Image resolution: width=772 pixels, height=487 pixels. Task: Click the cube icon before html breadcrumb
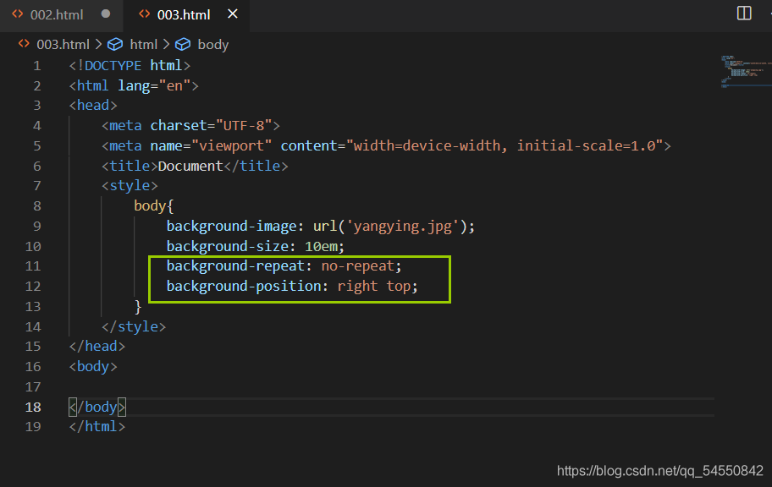115,45
